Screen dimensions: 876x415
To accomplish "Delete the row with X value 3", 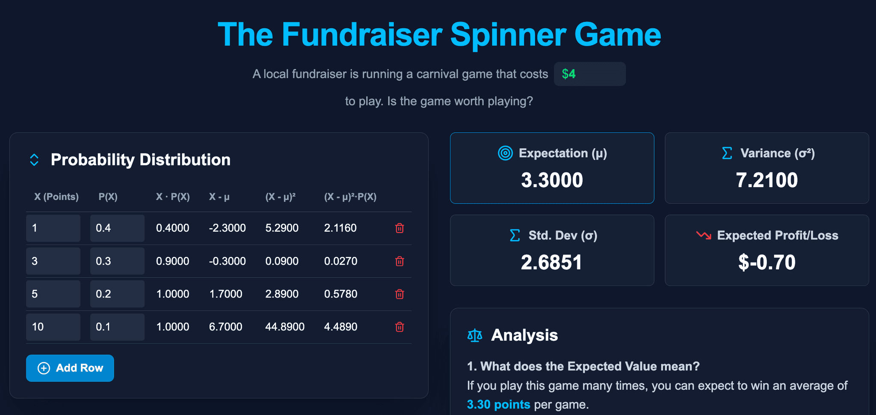I will point(400,261).
